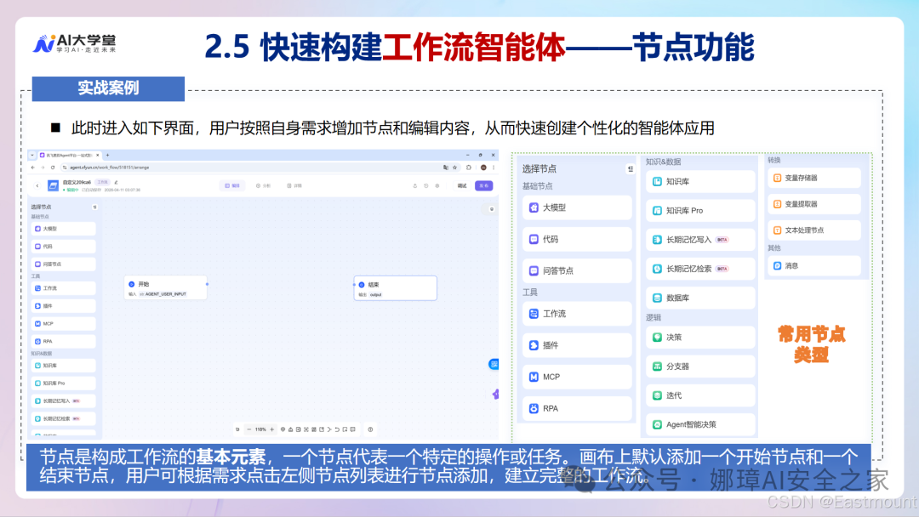Select 长期记忆检索 node in the enlarged panel
This screenshot has height=517, width=919.
[x=701, y=269]
